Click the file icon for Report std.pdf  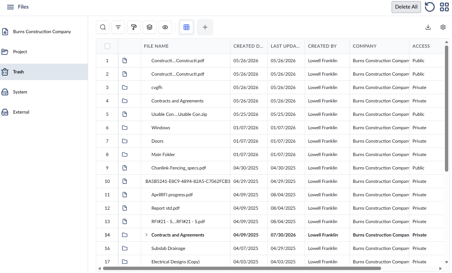point(125,208)
